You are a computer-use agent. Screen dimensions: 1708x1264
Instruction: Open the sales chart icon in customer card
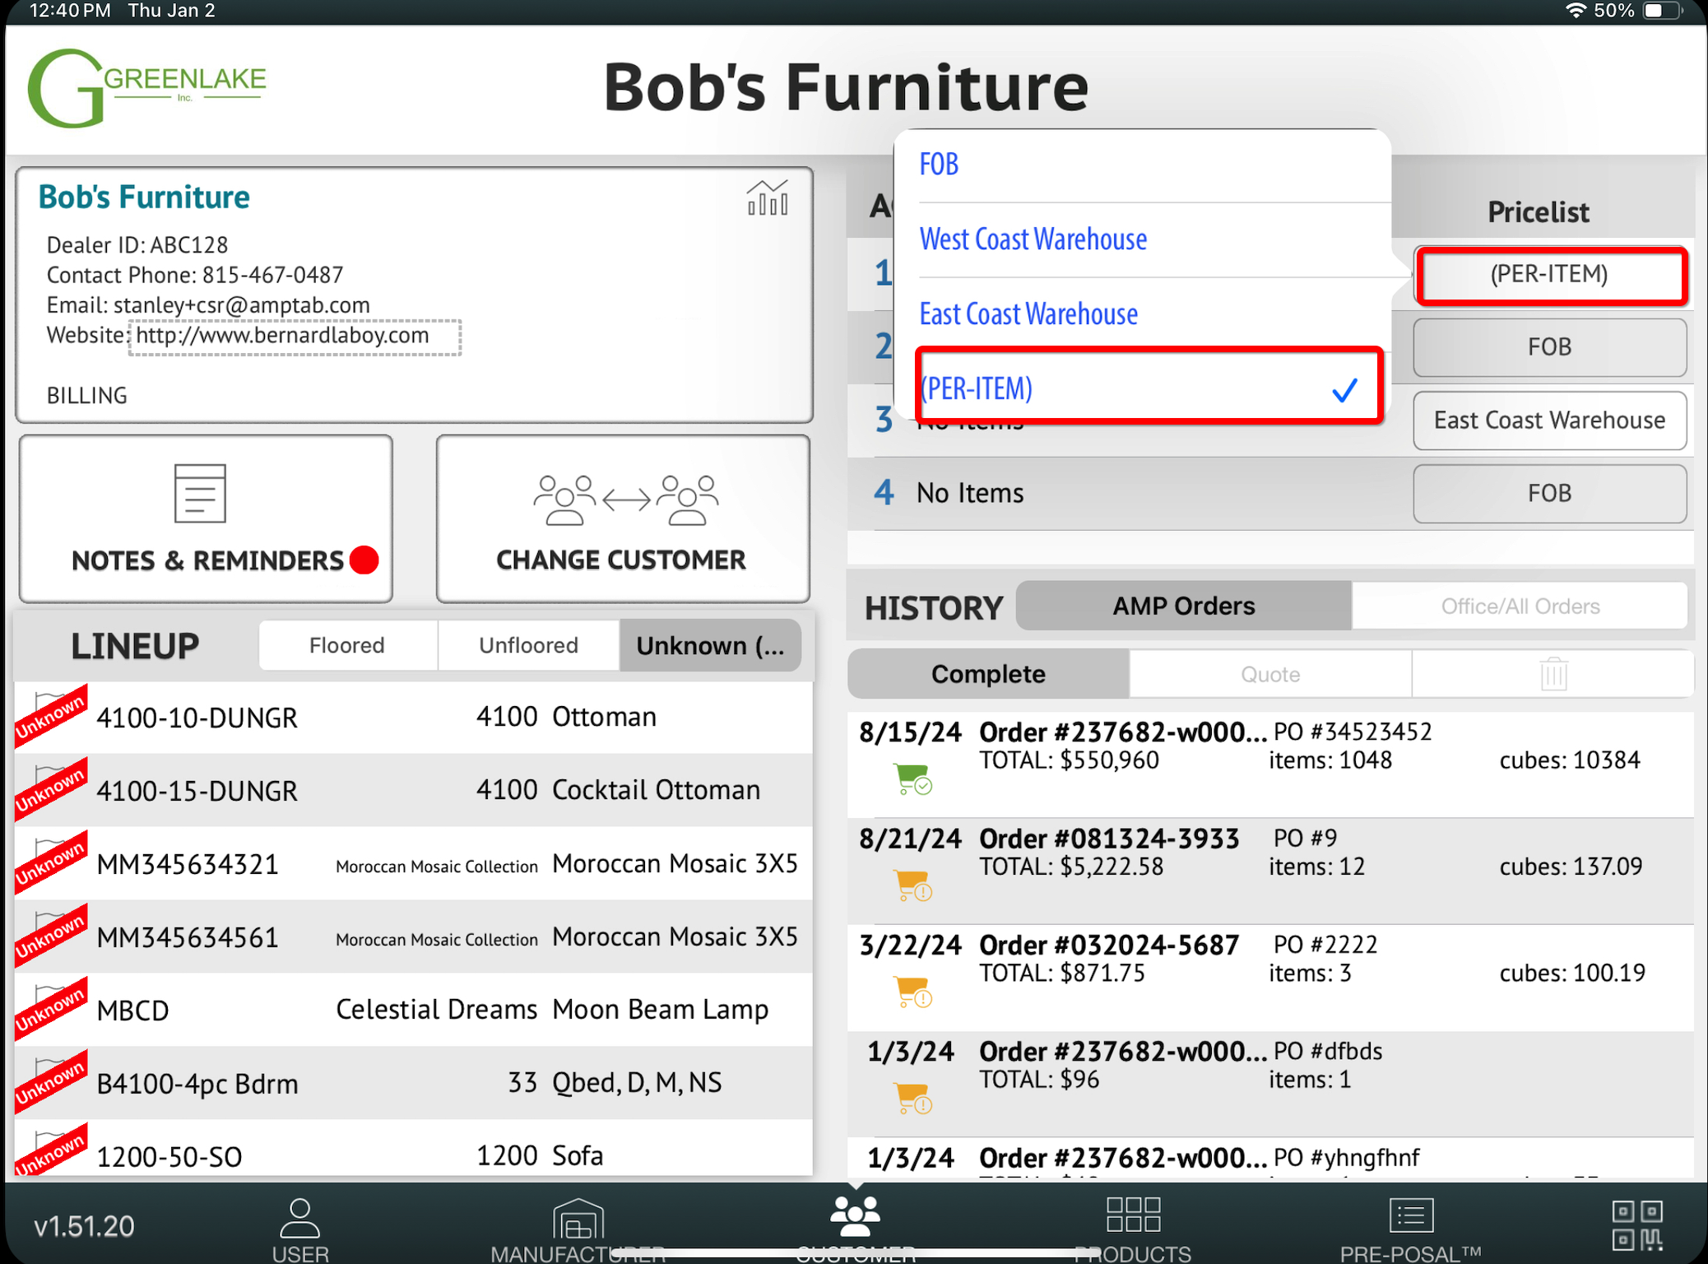767,198
